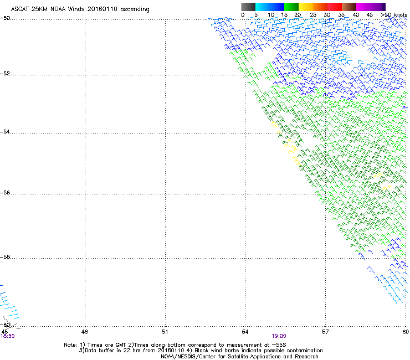The width and height of the screenshot is (410, 360).
Task: Click the '>50 knots' legend label
Action: [394, 15]
